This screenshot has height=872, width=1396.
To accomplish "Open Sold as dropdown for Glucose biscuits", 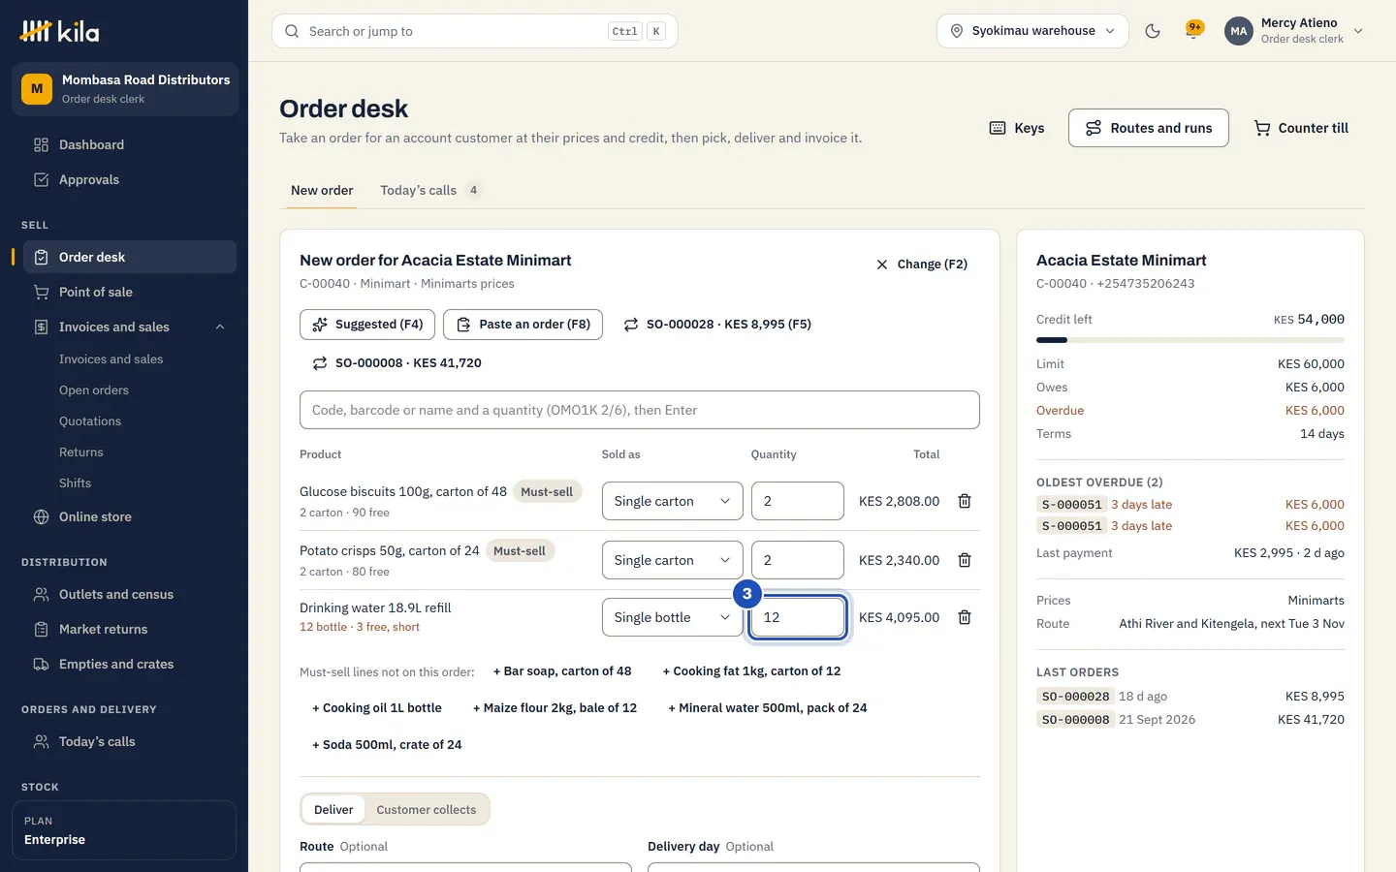I will (x=673, y=501).
